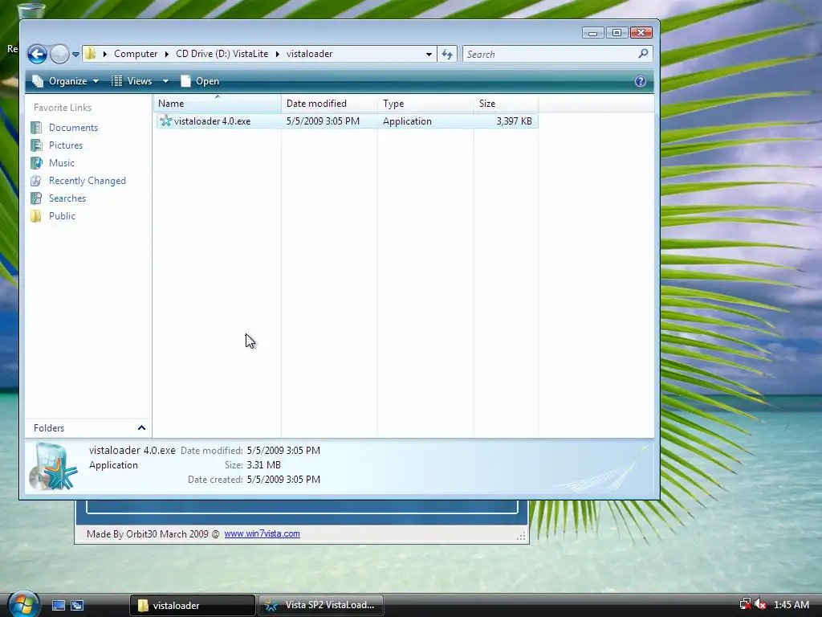Image resolution: width=822 pixels, height=617 pixels.
Task: Open www.win7vista.com link in background window
Action: [x=262, y=533]
